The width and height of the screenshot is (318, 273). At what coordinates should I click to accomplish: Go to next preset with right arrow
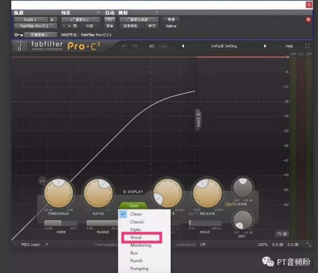(x=265, y=46)
